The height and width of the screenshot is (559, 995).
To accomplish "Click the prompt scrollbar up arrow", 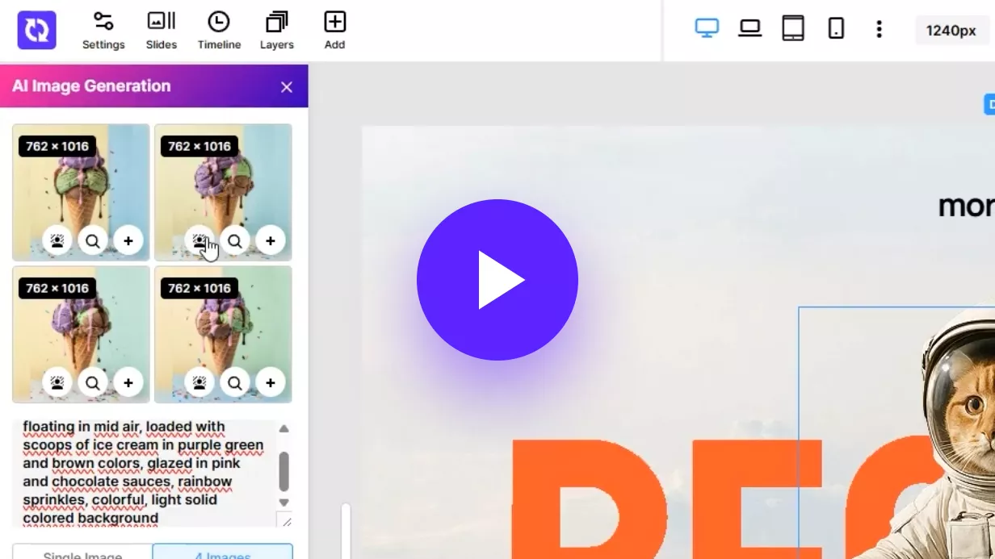I will pyautogui.click(x=283, y=428).
